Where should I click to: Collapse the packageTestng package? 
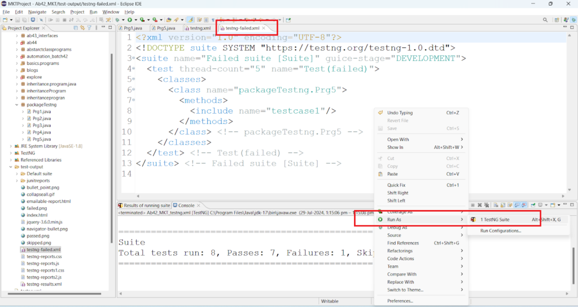16,105
